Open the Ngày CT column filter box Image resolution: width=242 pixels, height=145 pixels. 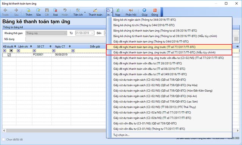pyautogui.click(x=54, y=51)
